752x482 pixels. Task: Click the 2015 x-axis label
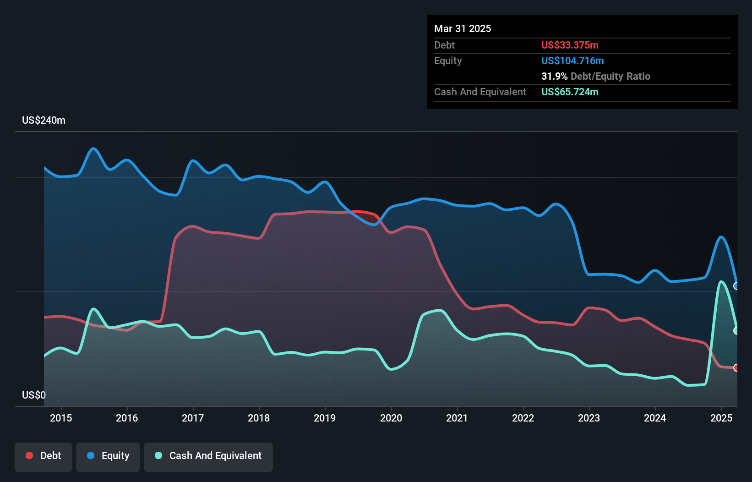[x=61, y=418]
